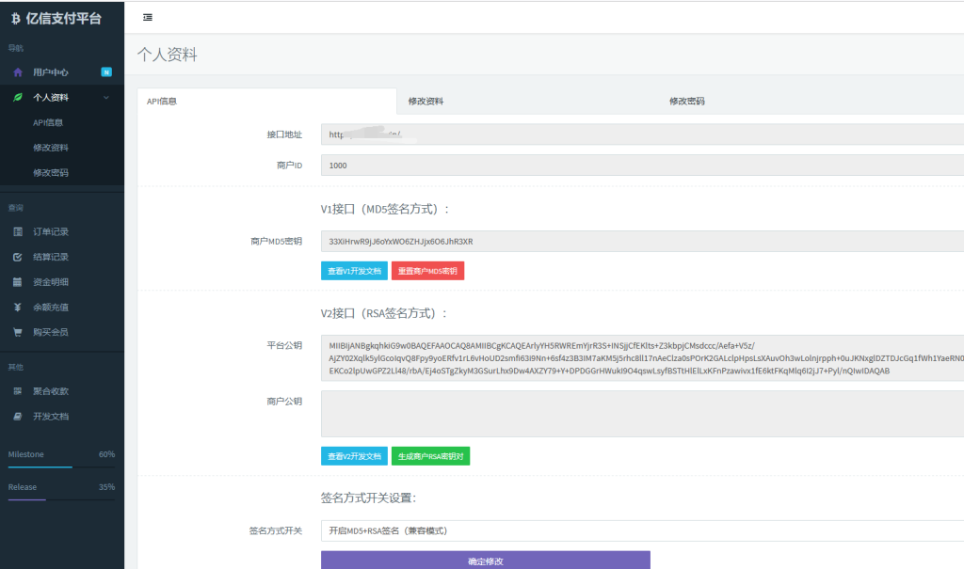964x569 pixels.
Task: Switch to the 修改资料 tab
Action: [426, 102]
